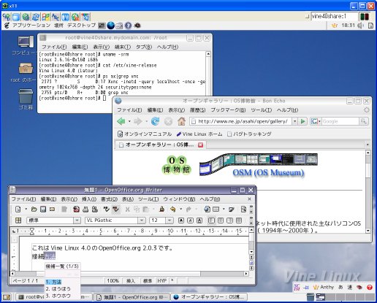The height and width of the screenshot is (303, 377).
Task: Toggle underline in Writer formatting bar
Action: pyautogui.click(x=199, y=220)
